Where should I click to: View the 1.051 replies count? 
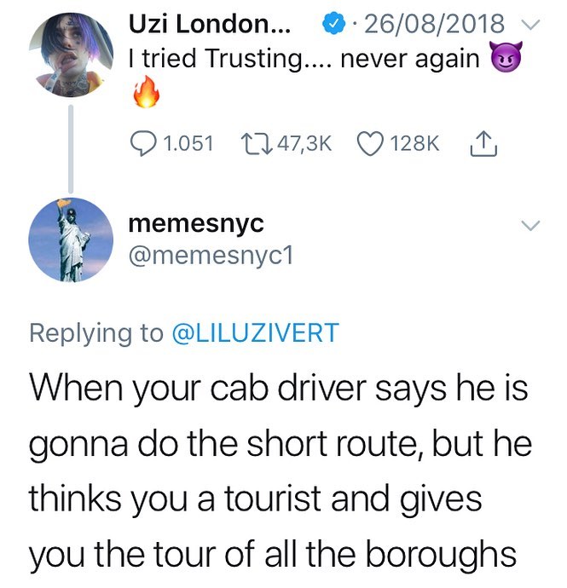click(188, 144)
